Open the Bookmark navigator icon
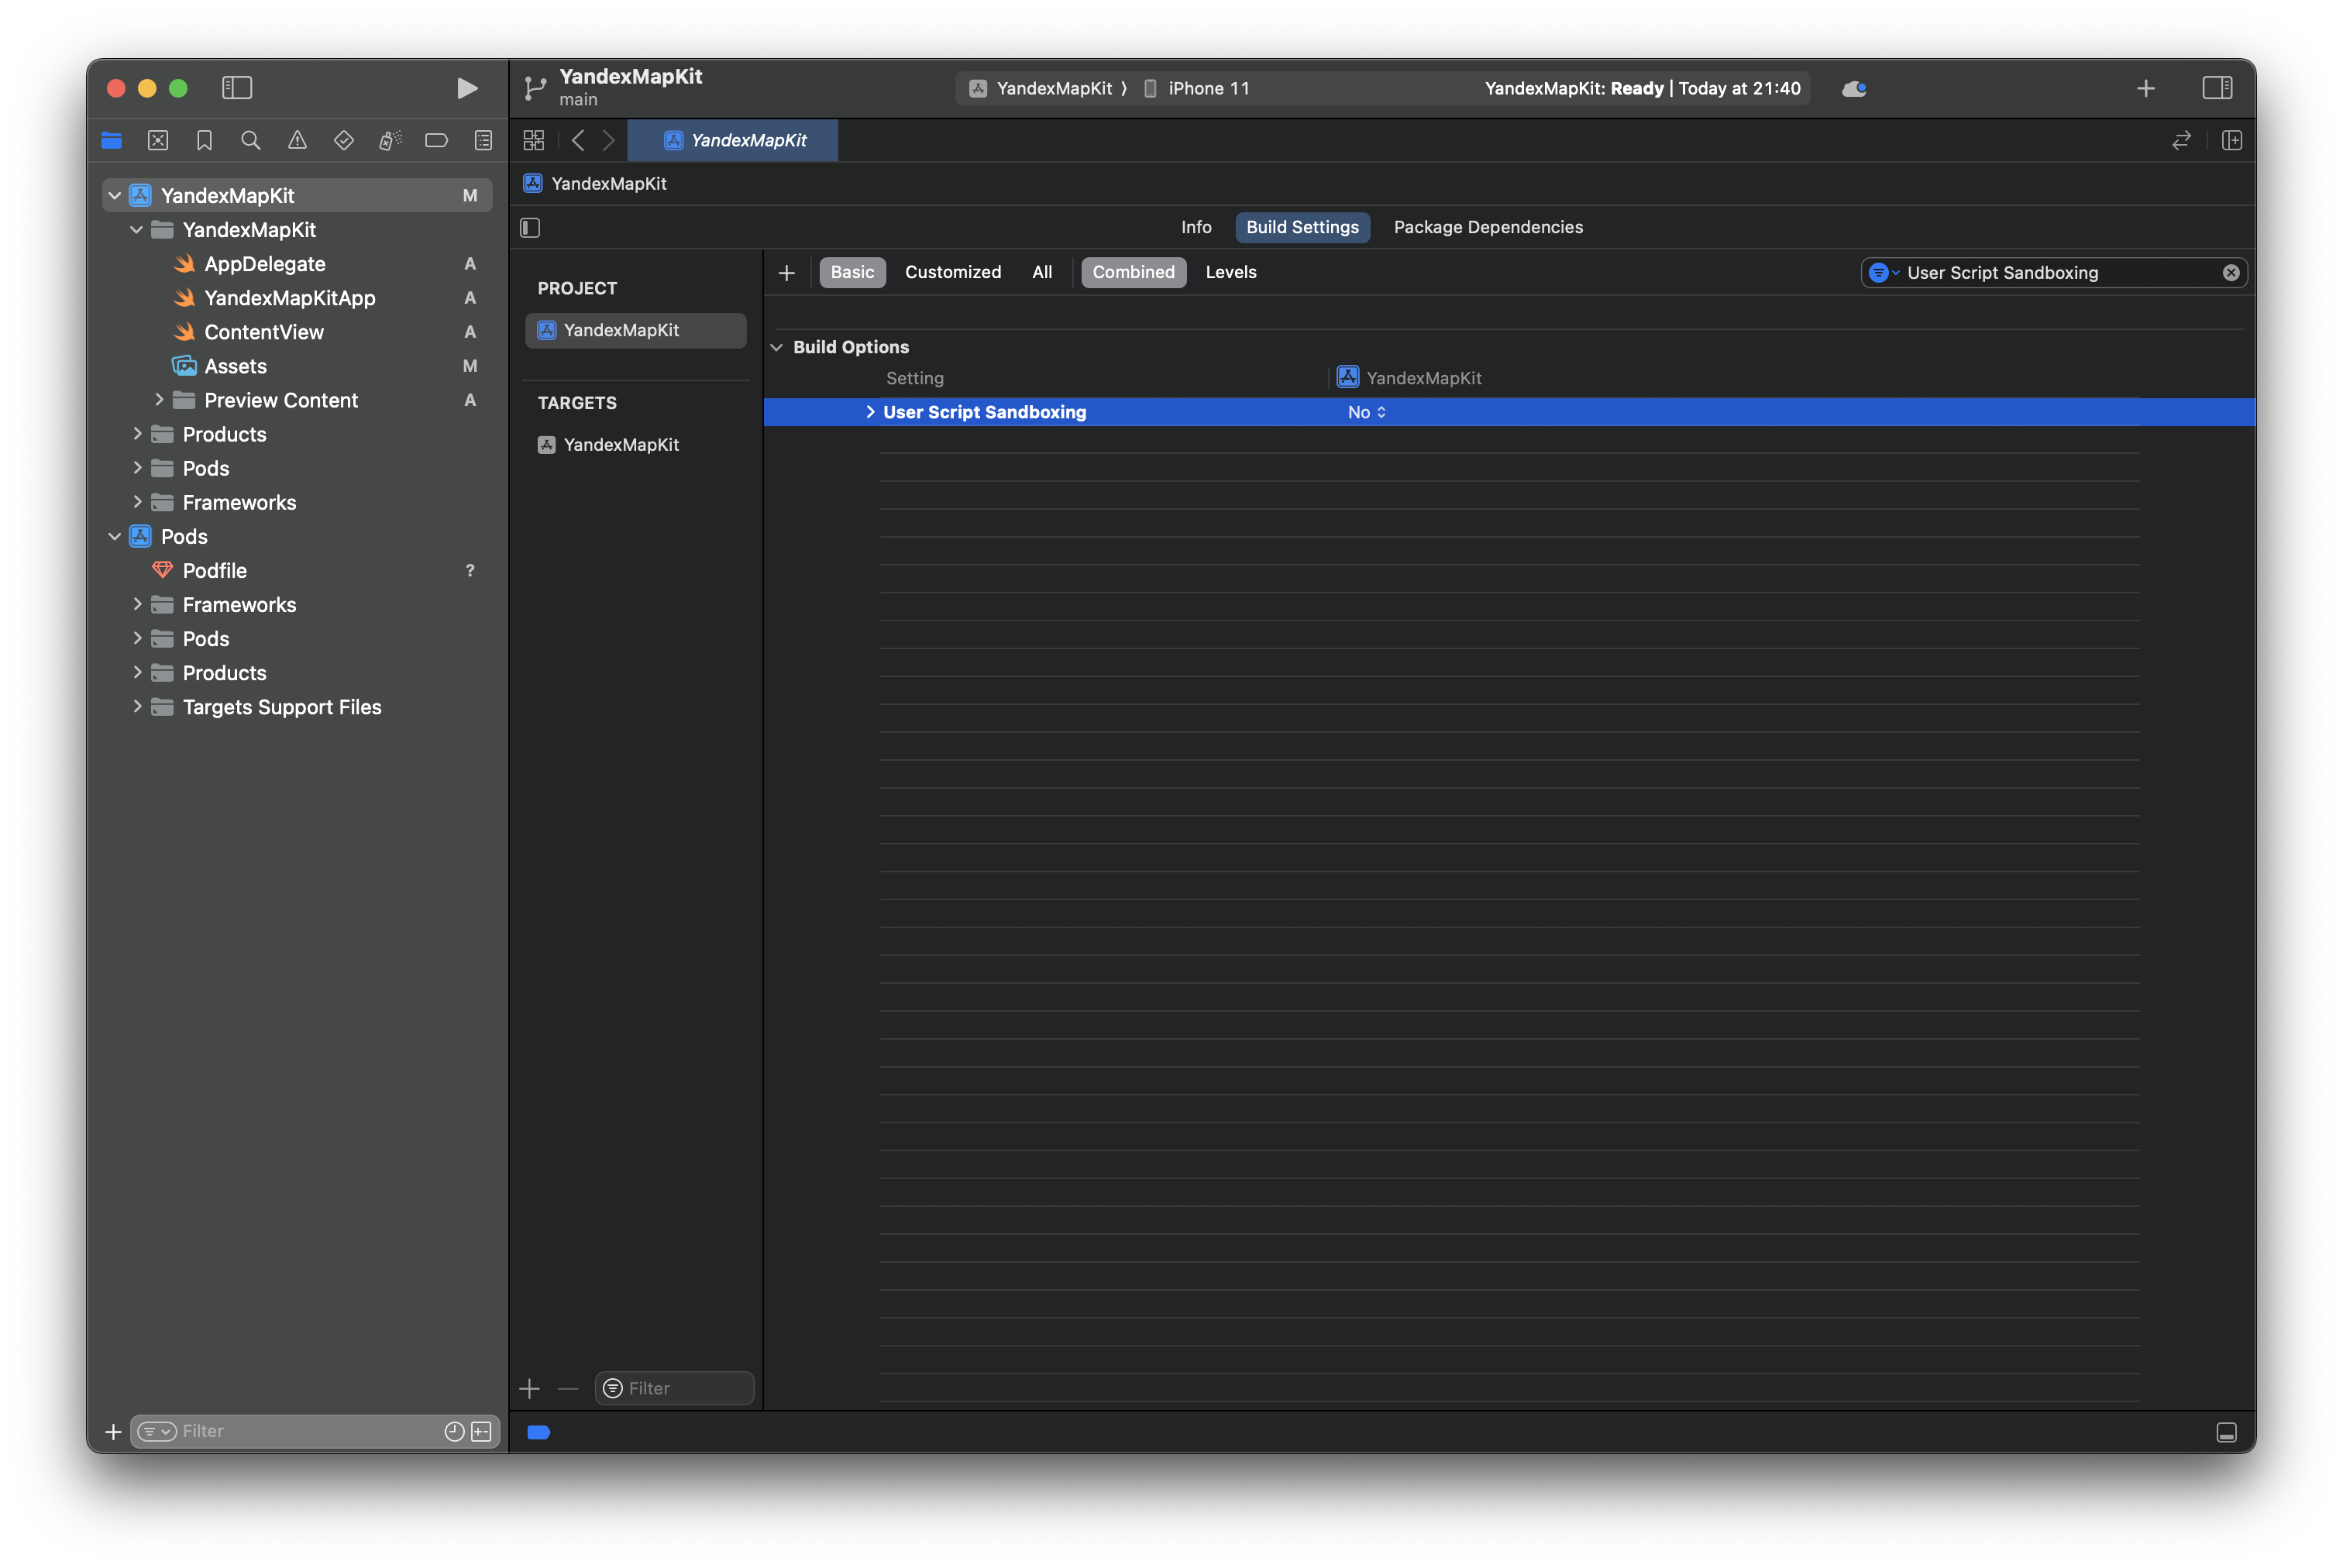The image size is (2343, 1568). pos(204,141)
